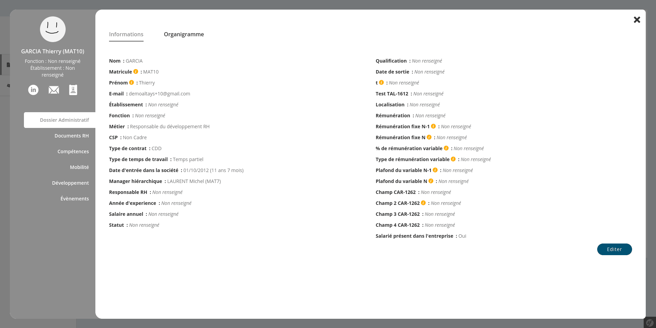
Task: Click info icon beside Plafond du variable N
Action: pyautogui.click(x=431, y=181)
